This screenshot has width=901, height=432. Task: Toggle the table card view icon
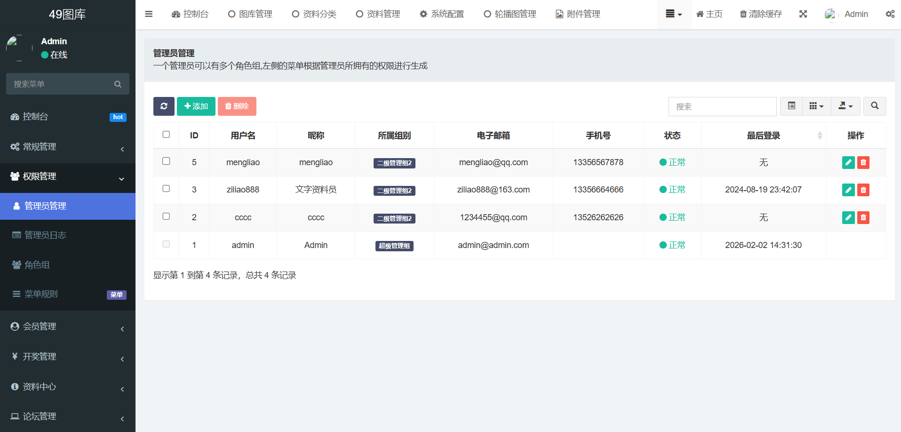click(x=791, y=106)
